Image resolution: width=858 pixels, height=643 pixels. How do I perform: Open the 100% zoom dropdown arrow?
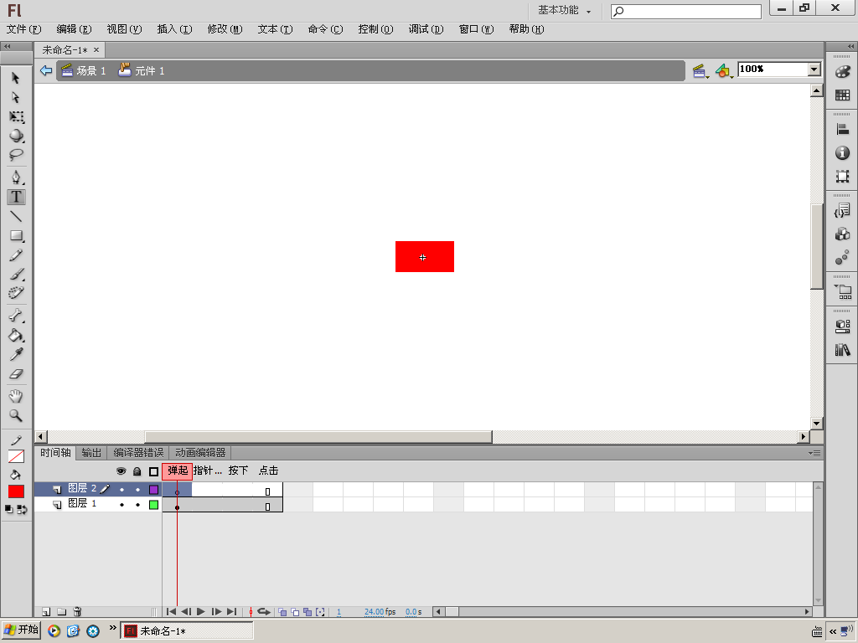point(814,69)
